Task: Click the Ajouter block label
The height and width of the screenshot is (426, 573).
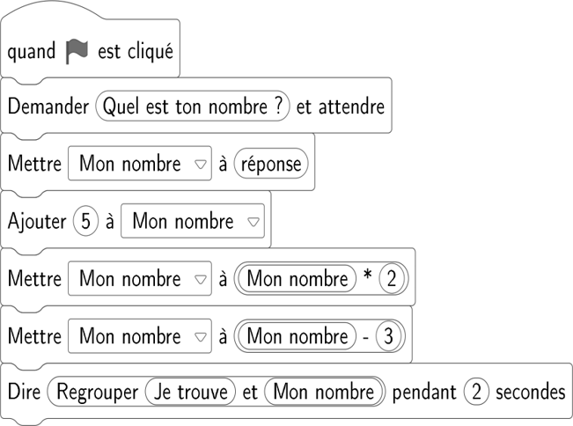Action: [36, 221]
